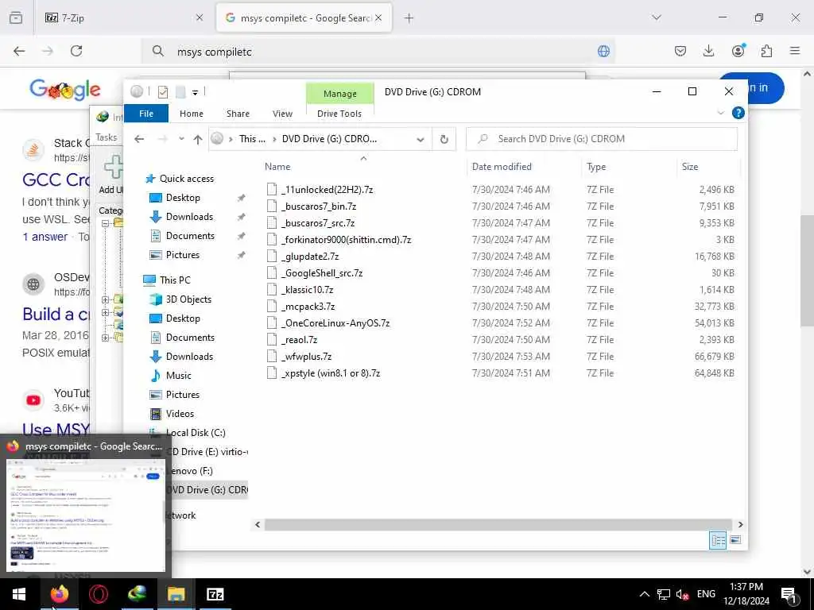
Task: Select file _wfwplus.7z
Action: (306, 357)
